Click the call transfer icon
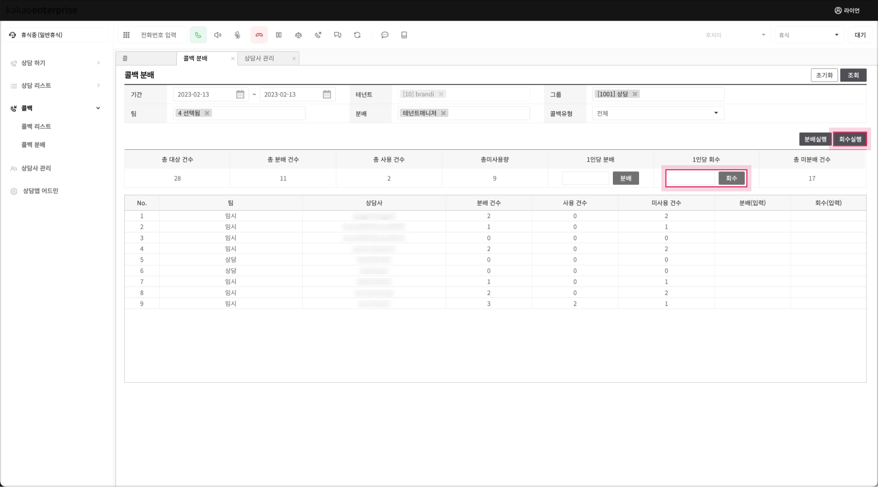The image size is (878, 487). coord(318,35)
